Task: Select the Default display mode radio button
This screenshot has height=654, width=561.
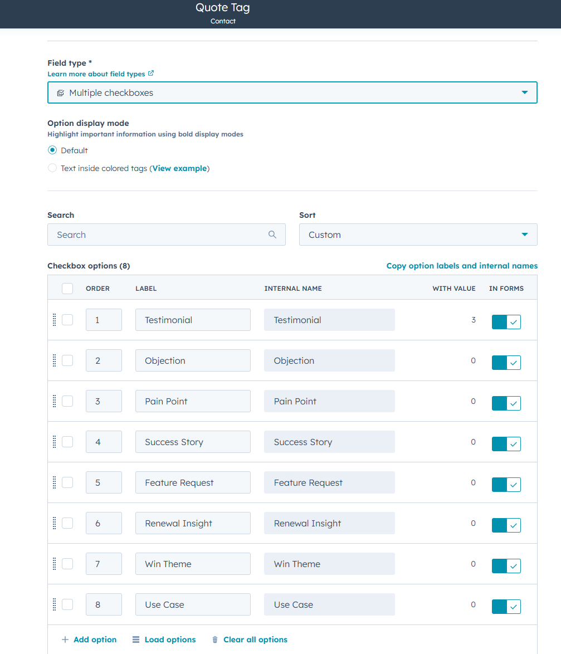Action: 52,150
